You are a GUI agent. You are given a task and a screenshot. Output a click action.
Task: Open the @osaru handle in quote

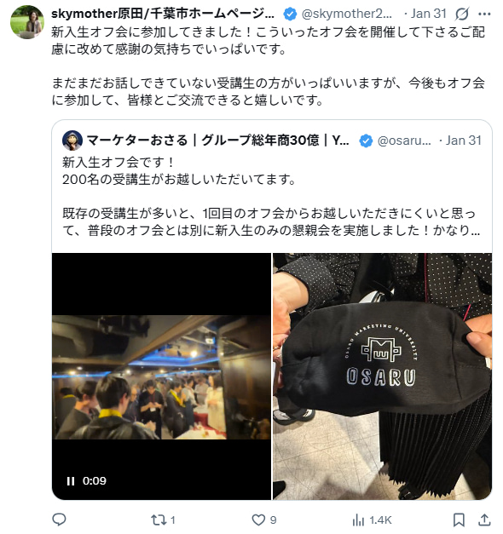[404, 141]
